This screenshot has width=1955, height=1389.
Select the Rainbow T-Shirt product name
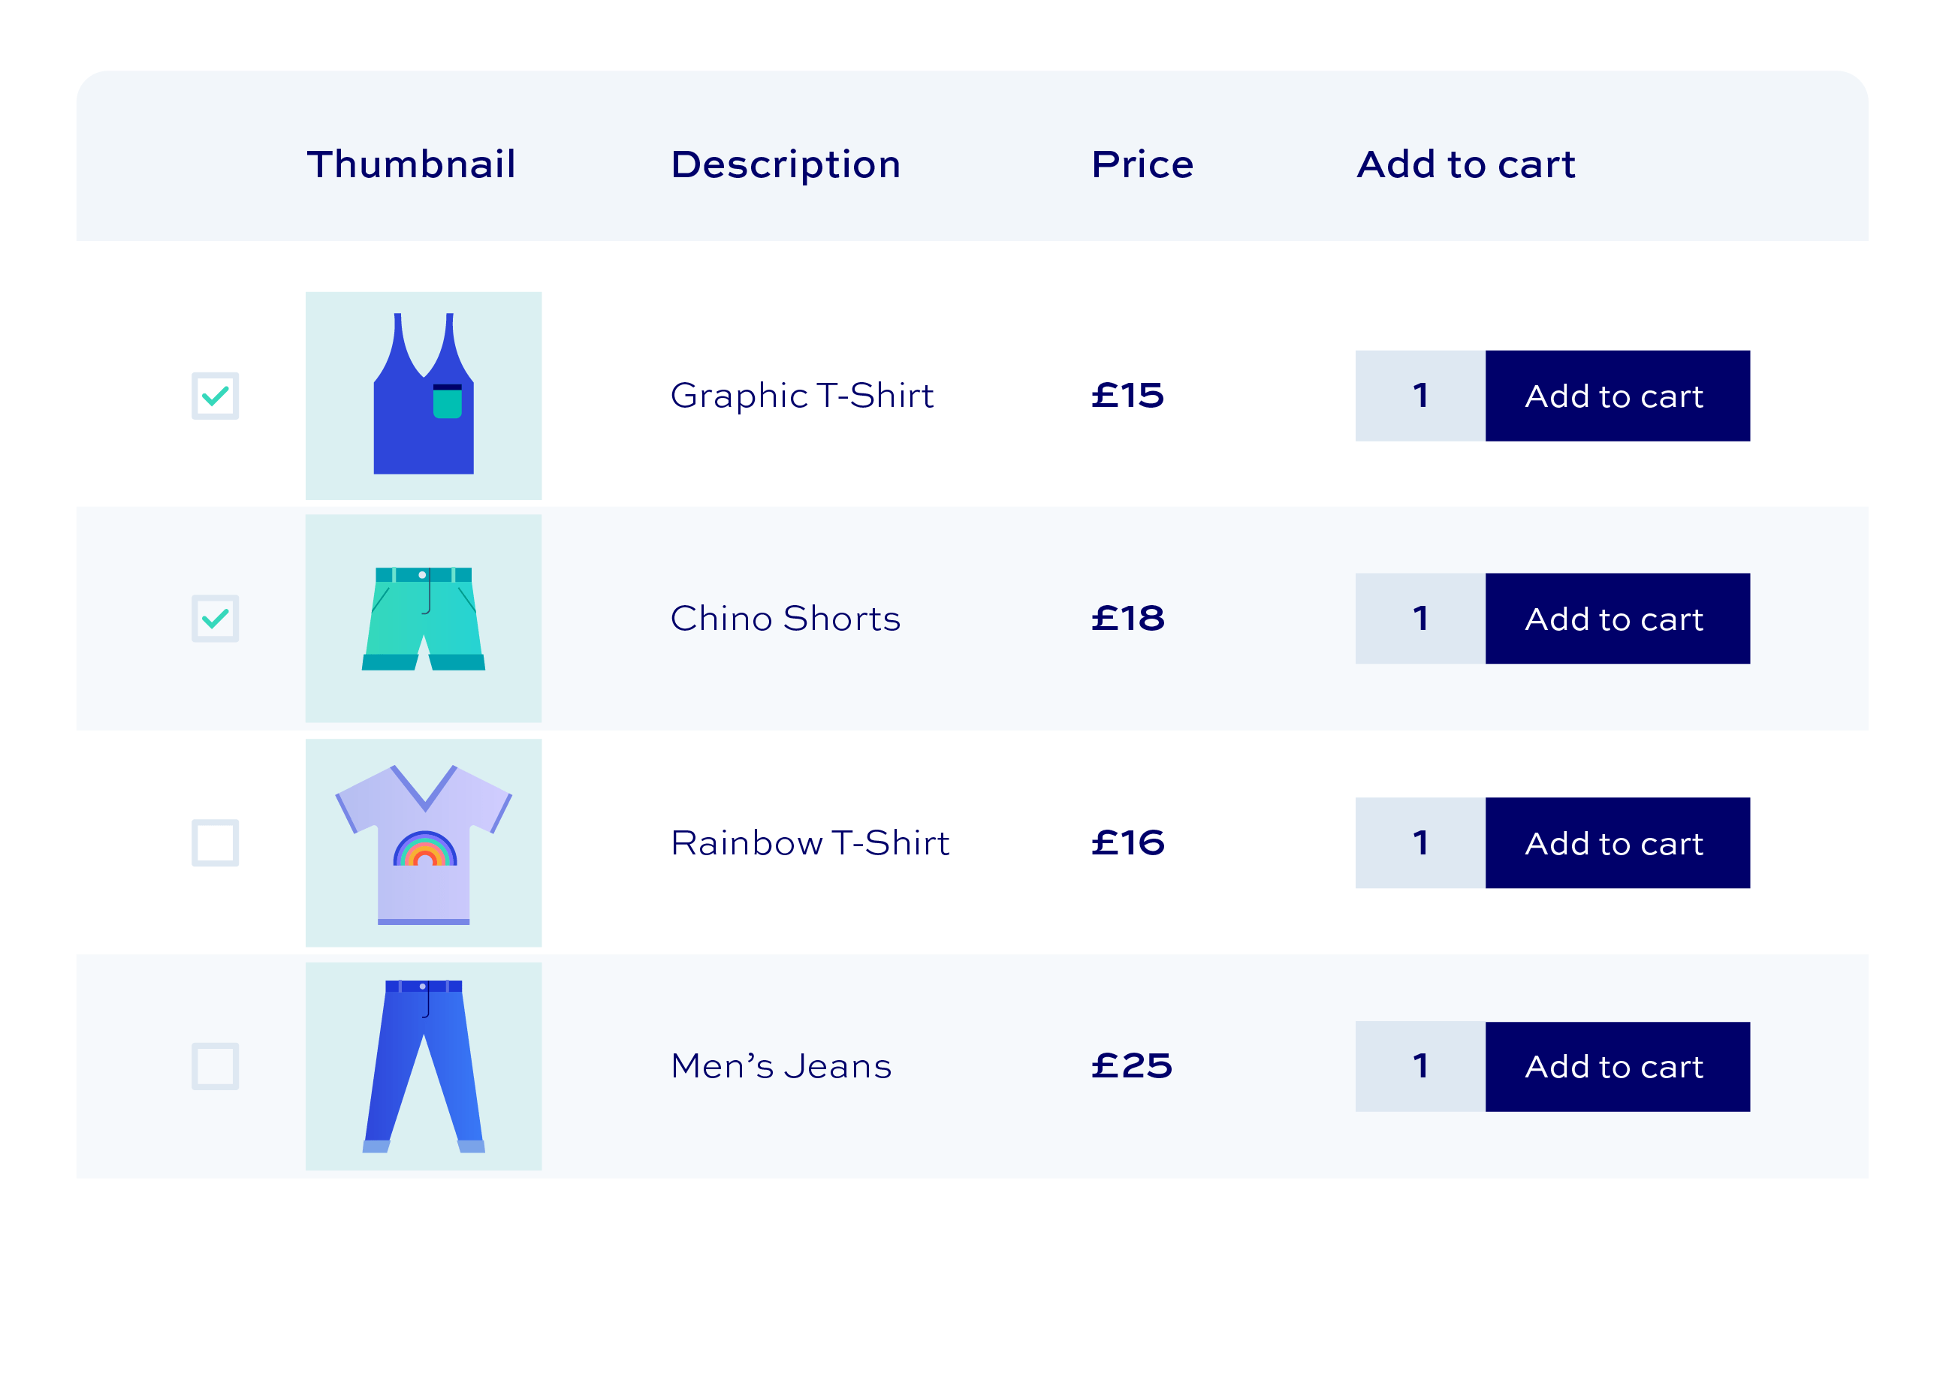coord(810,843)
